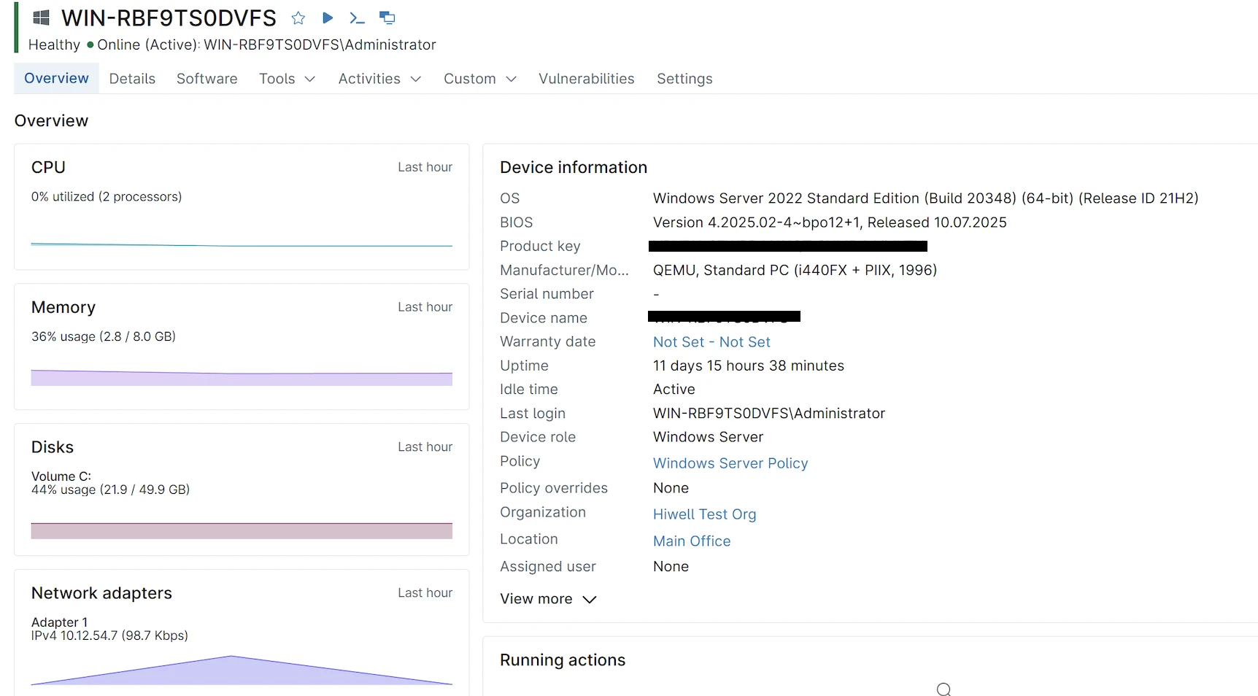Mark device as favorite with star icon

pyautogui.click(x=298, y=18)
